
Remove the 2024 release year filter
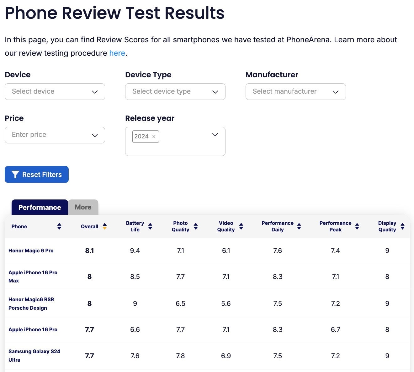[154, 136]
